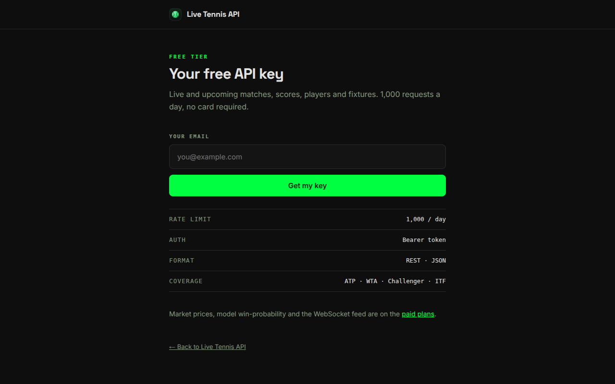Open the paid plans link
Viewport: 615px width, 384px height.
[418, 314]
